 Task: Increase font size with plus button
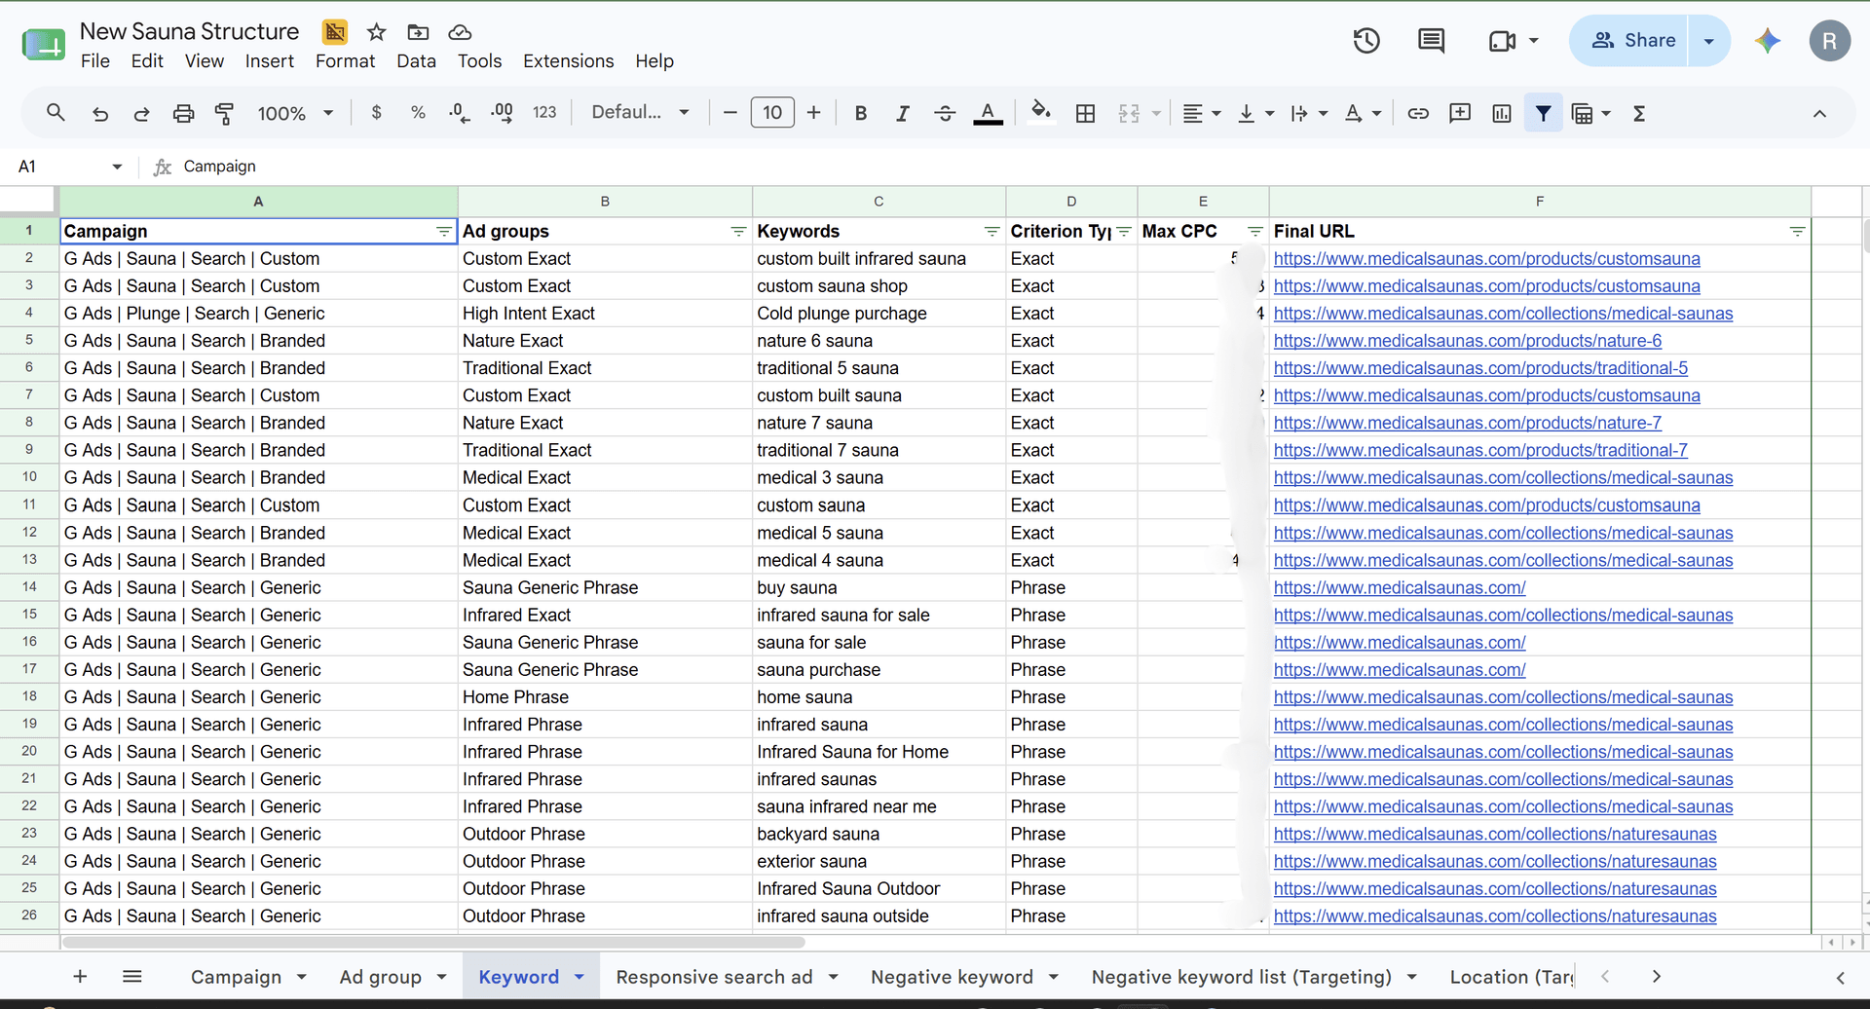(x=814, y=113)
